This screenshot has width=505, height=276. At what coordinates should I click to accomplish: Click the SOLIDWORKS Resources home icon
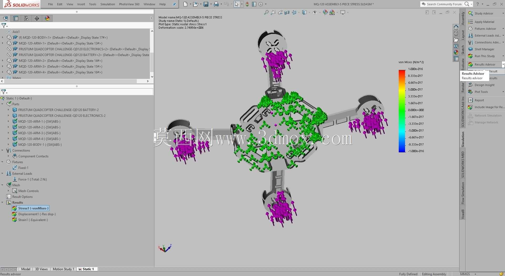click(x=456, y=27)
